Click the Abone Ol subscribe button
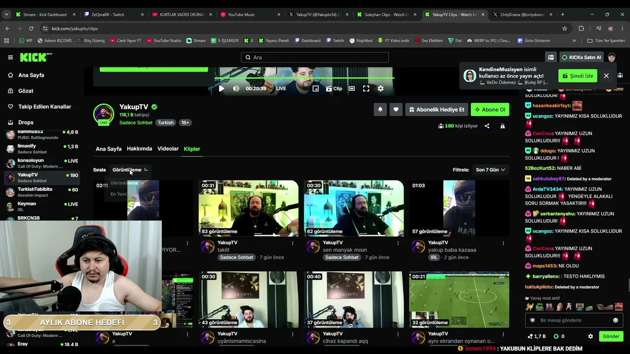 (x=490, y=110)
